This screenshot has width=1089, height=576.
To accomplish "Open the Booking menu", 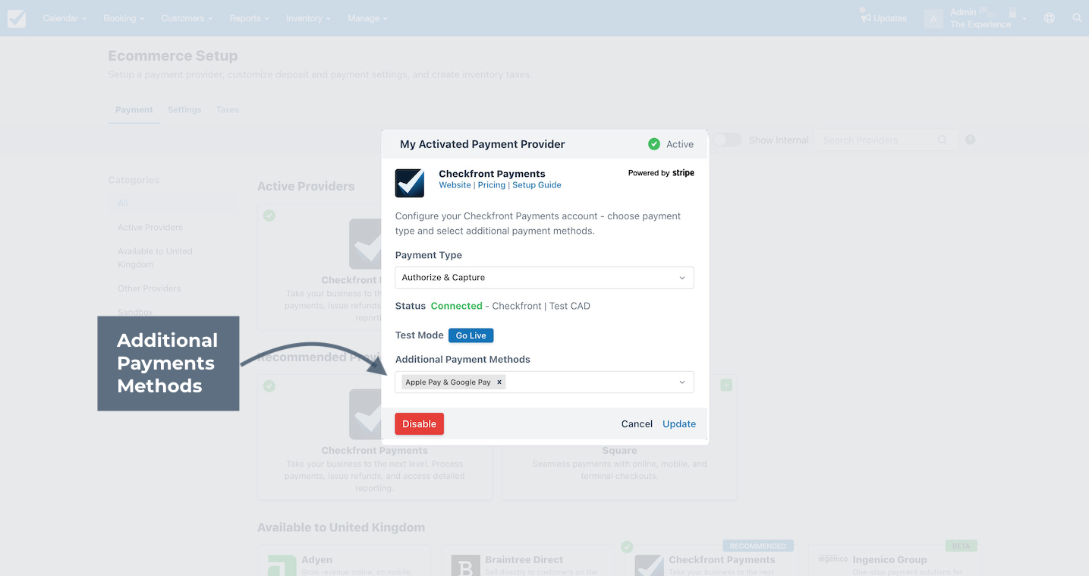I will tap(124, 18).
